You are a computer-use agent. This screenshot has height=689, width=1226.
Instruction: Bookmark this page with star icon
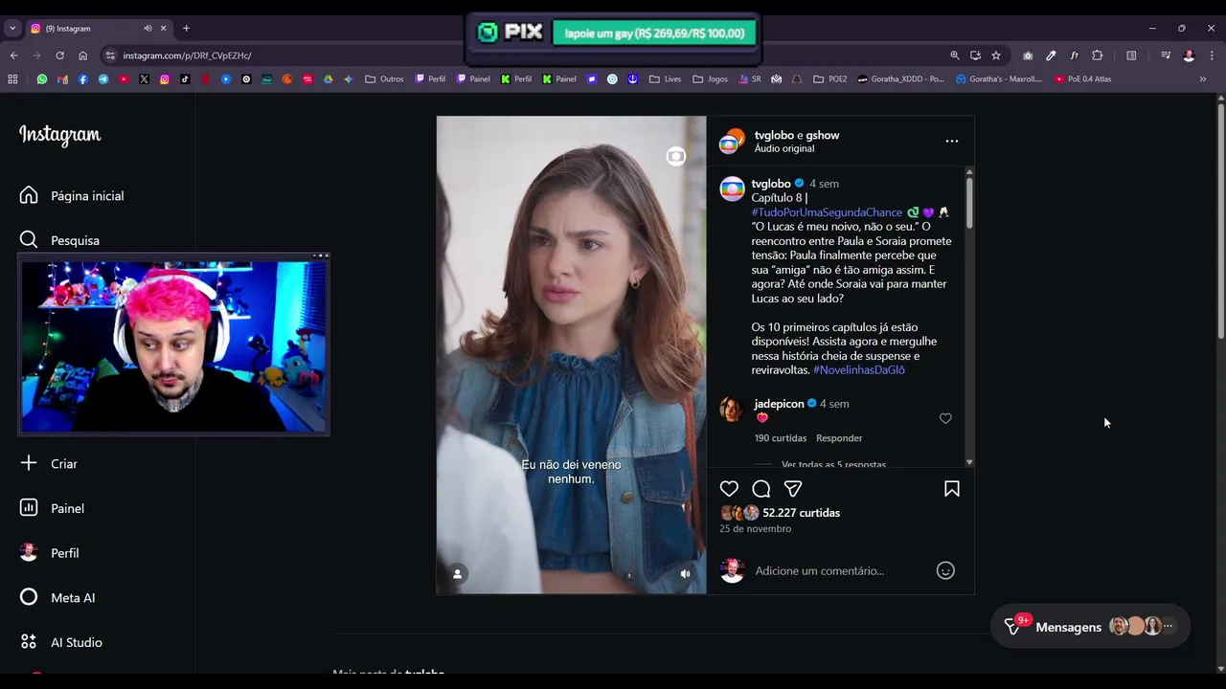(x=996, y=56)
